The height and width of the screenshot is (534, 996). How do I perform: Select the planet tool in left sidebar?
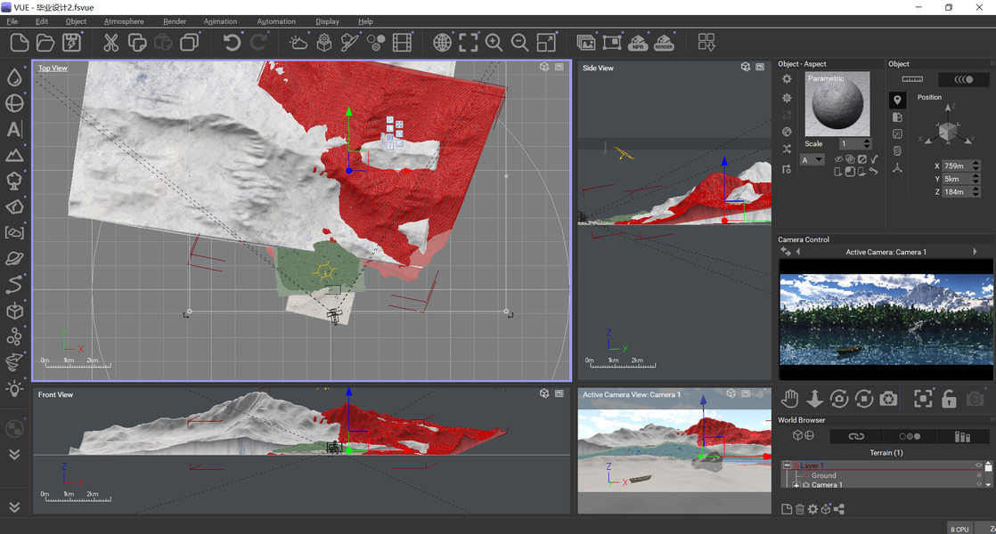(x=14, y=259)
